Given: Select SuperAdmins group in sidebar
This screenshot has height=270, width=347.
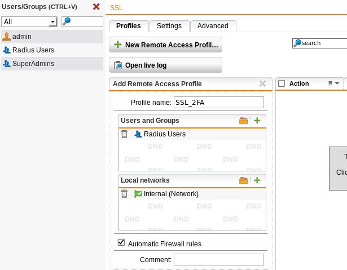Looking at the screenshot, I should (52, 64).
